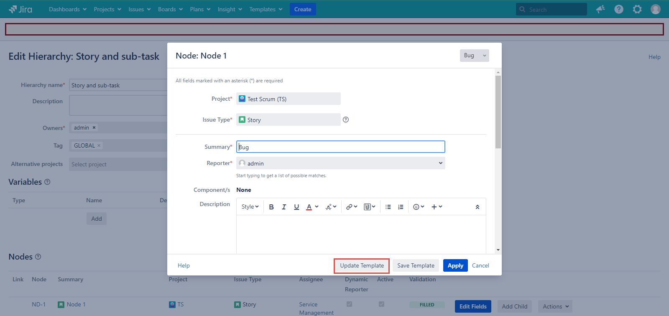Open the Bug template dropdown

tap(474, 56)
